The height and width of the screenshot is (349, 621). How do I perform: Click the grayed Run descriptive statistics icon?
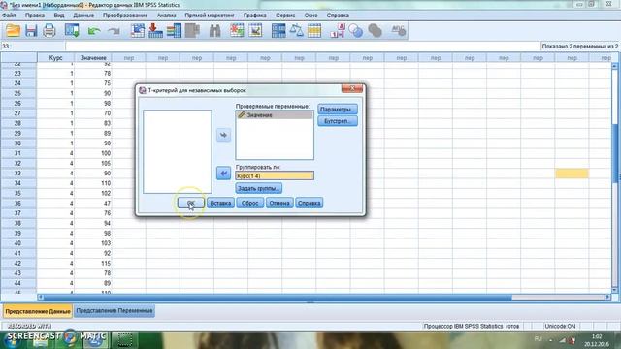click(192, 31)
